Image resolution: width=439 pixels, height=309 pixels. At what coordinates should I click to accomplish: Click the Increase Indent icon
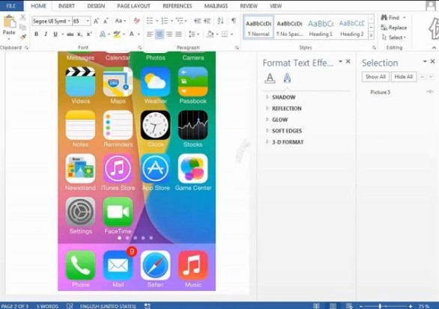click(208, 21)
